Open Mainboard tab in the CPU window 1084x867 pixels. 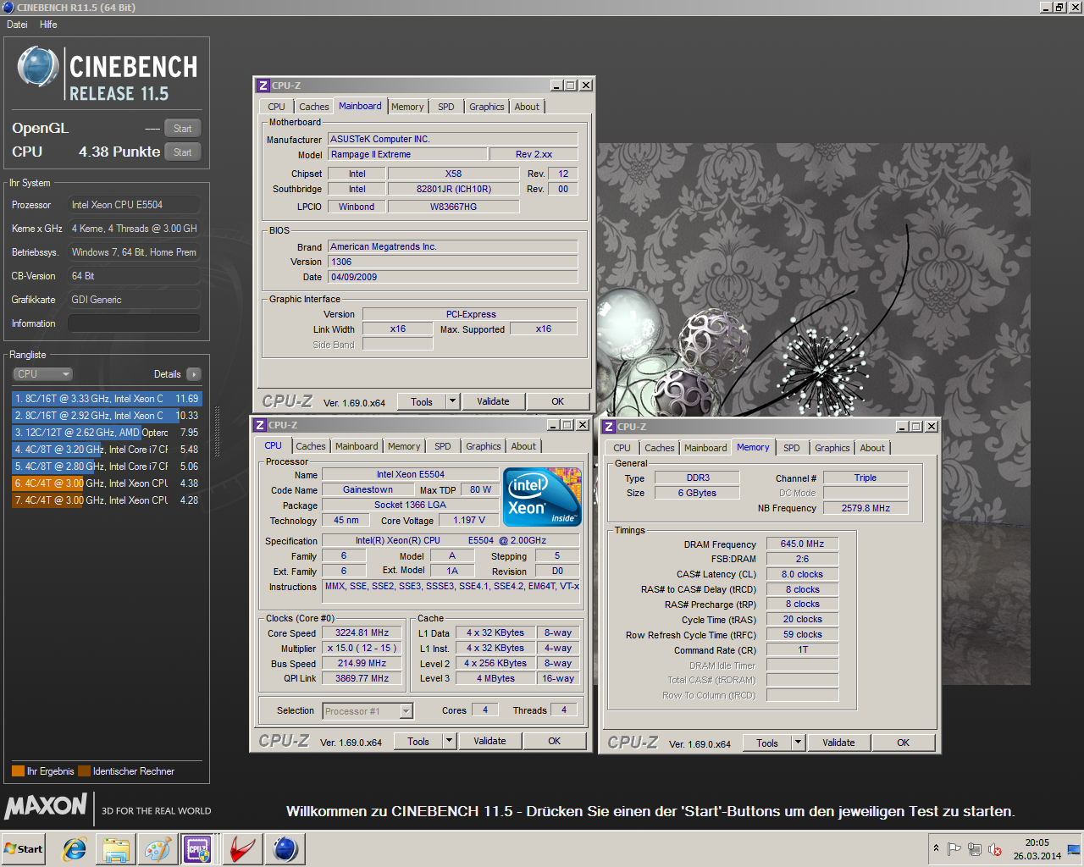pyautogui.click(x=357, y=446)
